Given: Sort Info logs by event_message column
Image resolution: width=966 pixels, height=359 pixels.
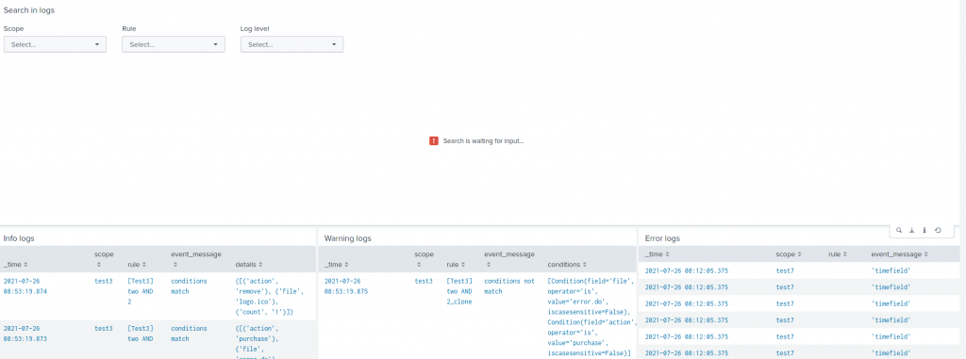Looking at the screenshot, I should tap(196, 259).
